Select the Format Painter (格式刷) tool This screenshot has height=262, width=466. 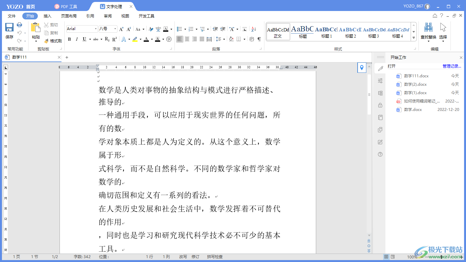click(x=53, y=41)
